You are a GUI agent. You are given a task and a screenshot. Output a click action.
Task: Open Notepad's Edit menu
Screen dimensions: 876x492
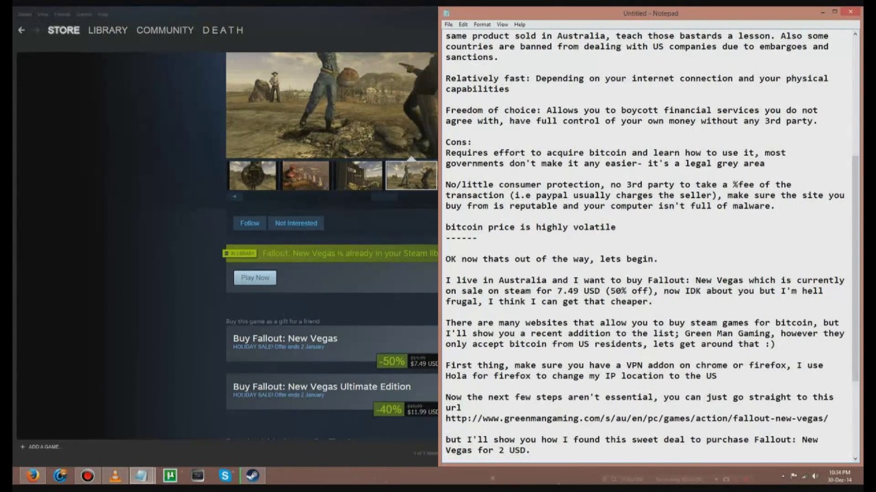point(463,25)
